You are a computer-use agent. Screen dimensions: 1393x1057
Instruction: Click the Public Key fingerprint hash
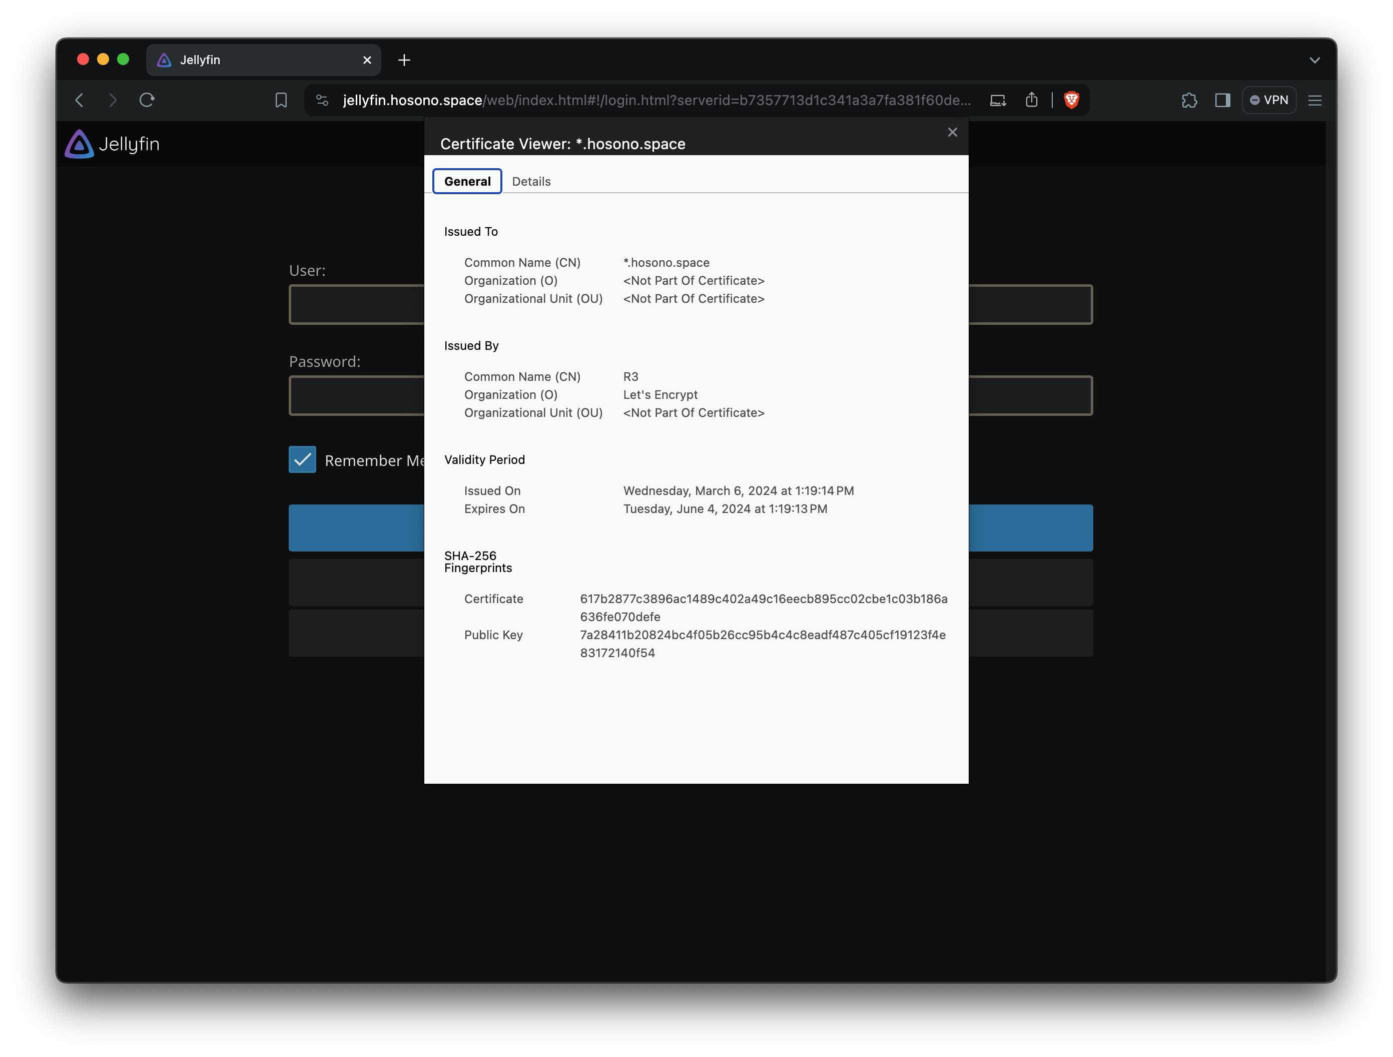(763, 644)
